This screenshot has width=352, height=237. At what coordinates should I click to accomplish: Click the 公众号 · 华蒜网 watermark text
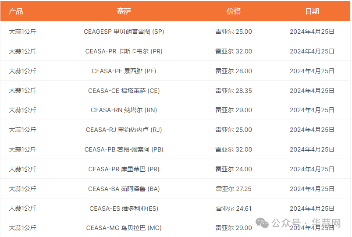pos(306,223)
